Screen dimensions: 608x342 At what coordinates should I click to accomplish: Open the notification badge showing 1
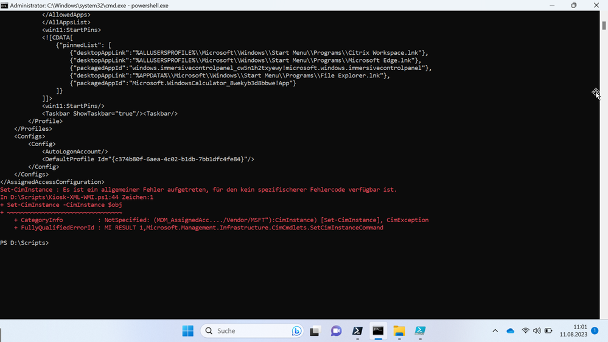(x=595, y=330)
